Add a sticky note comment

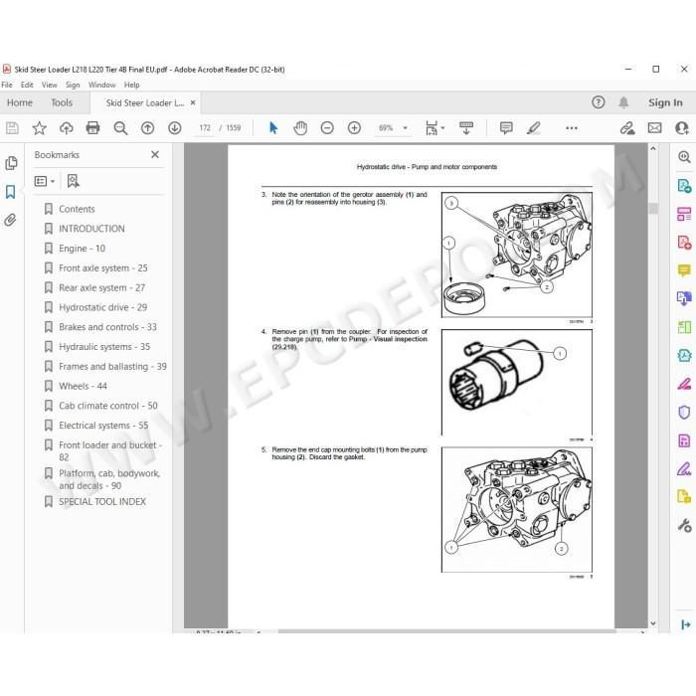click(x=506, y=128)
